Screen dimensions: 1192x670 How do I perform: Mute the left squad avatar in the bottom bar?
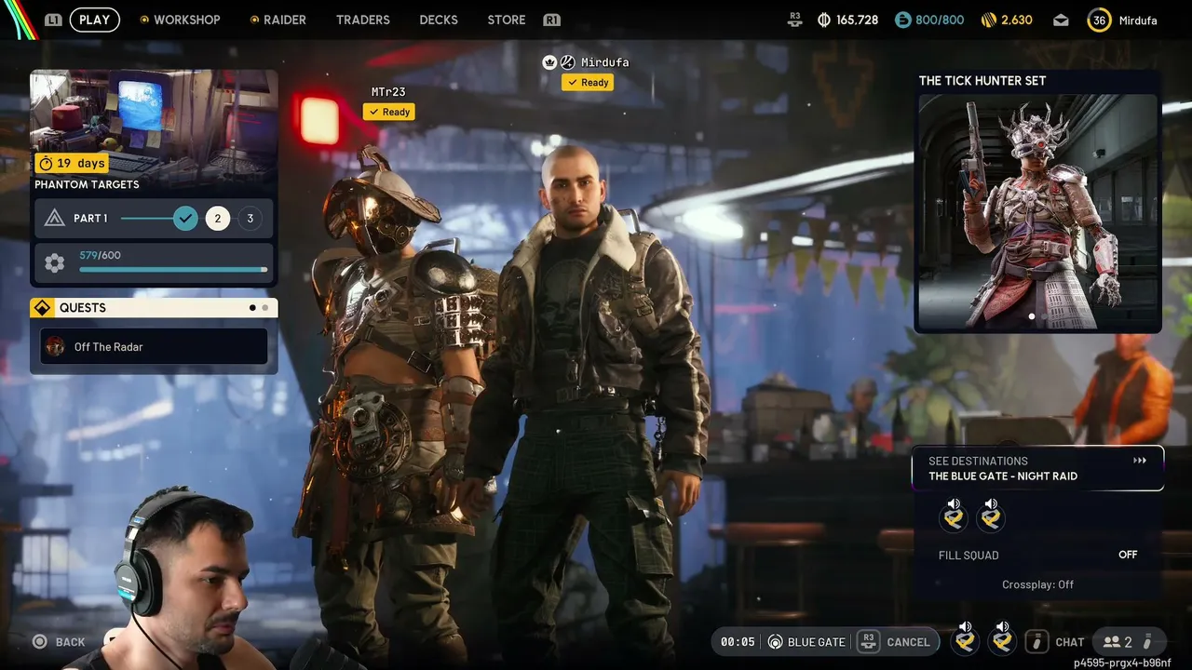[x=966, y=638]
